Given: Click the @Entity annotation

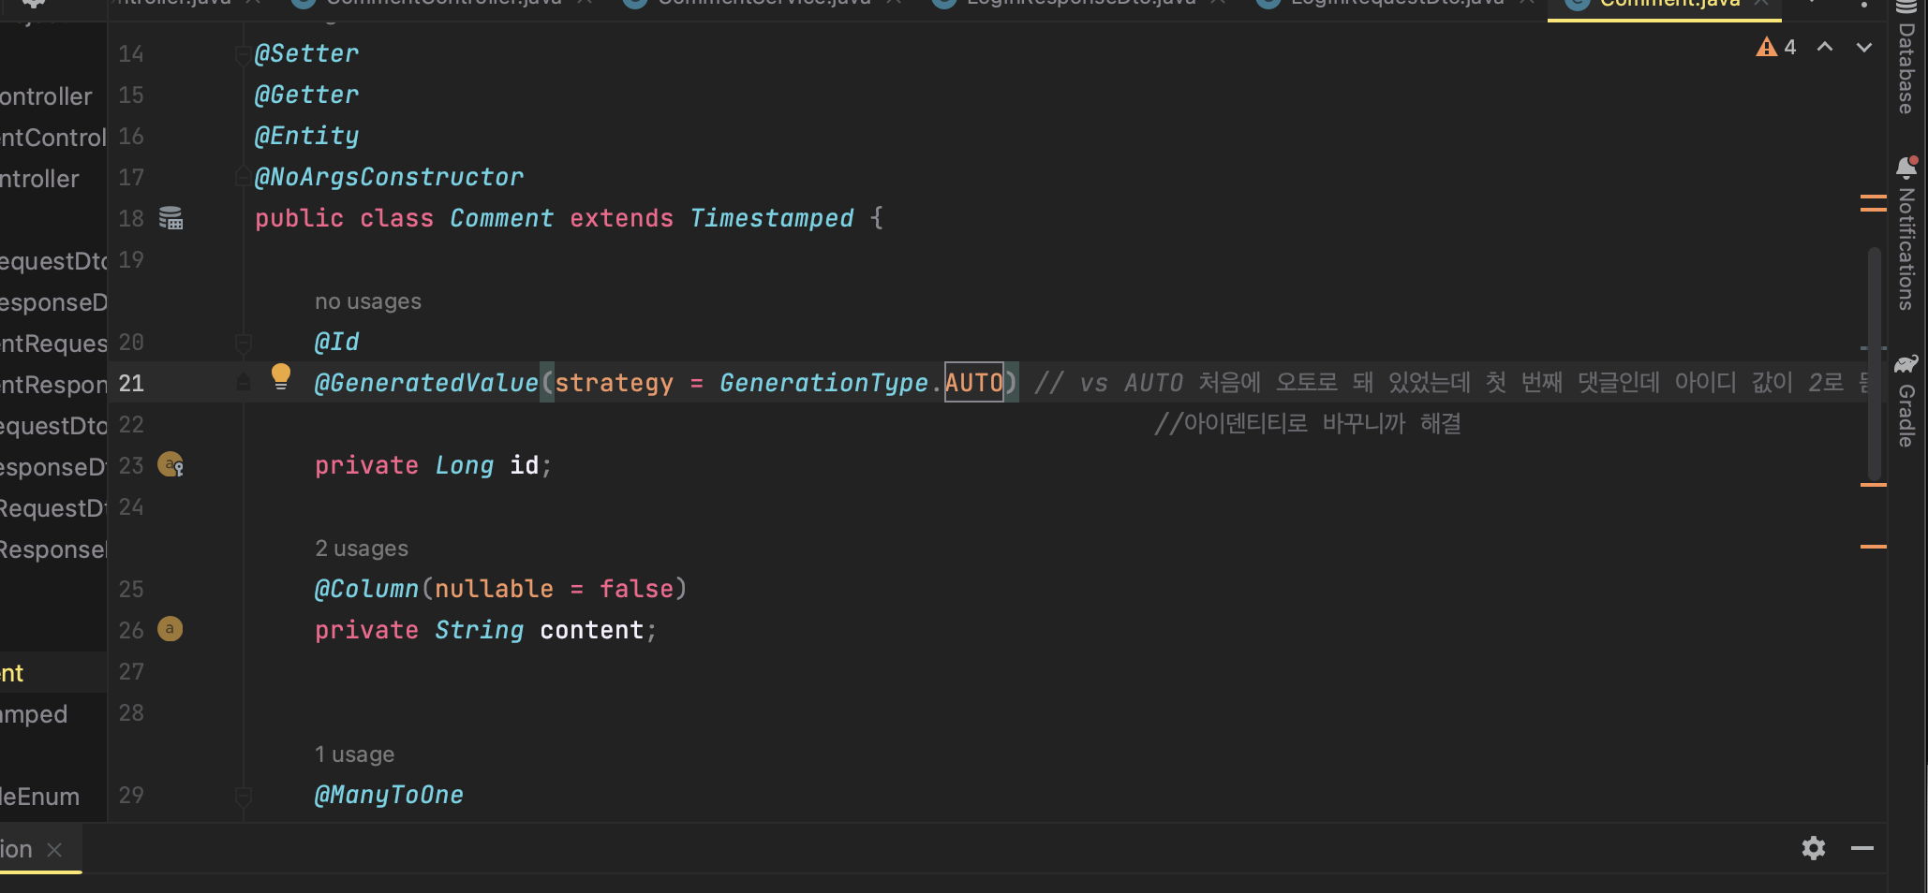Looking at the screenshot, I should [x=306, y=137].
